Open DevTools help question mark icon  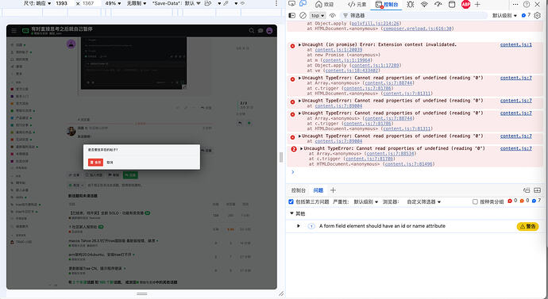527,4
